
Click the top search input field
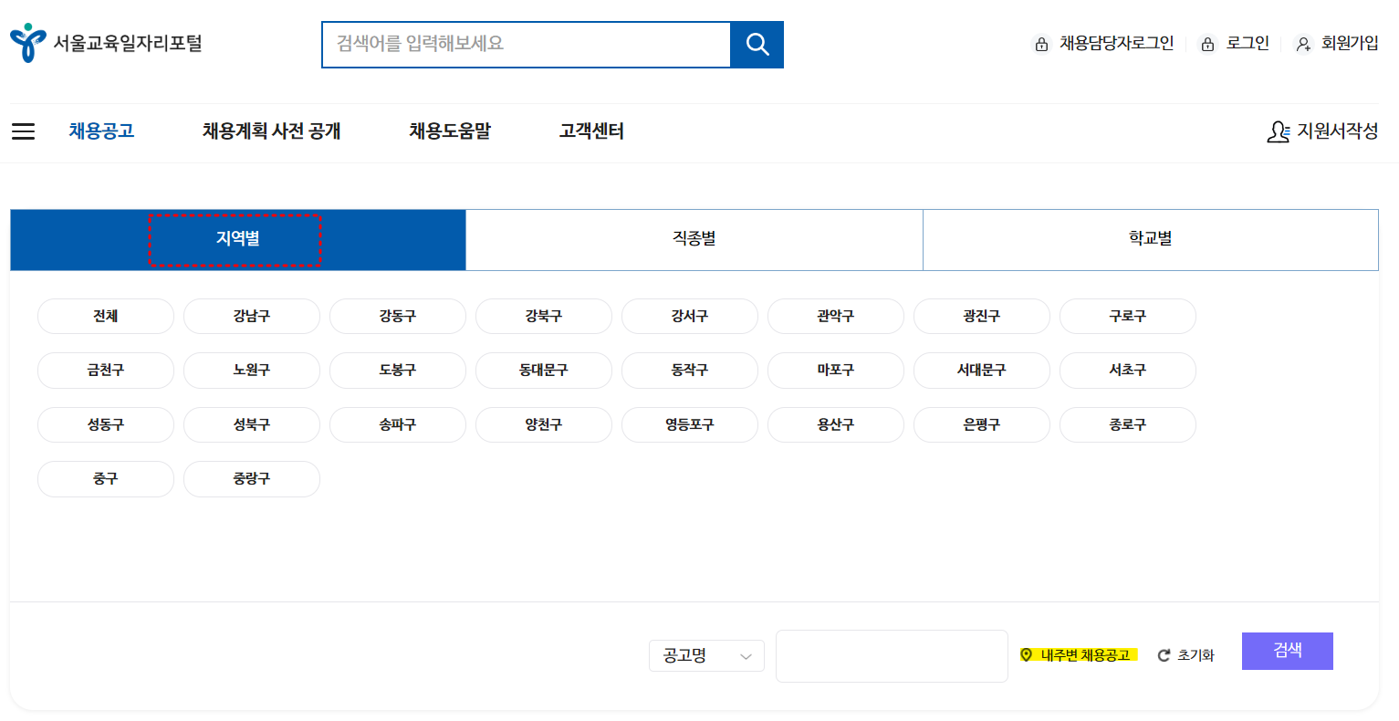point(526,44)
